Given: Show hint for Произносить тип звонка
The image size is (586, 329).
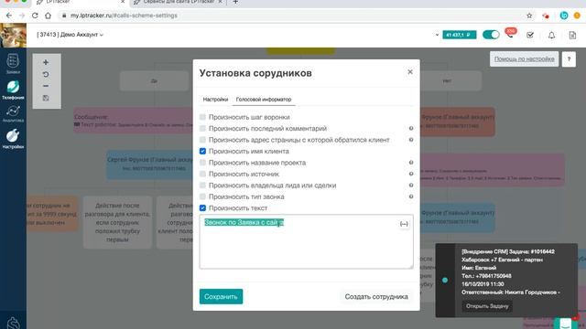Looking at the screenshot, I should coord(411,196).
